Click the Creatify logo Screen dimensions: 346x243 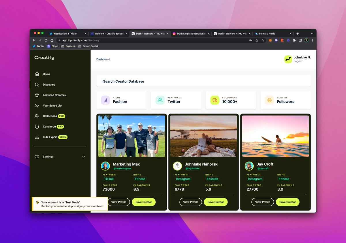pyautogui.click(x=44, y=58)
